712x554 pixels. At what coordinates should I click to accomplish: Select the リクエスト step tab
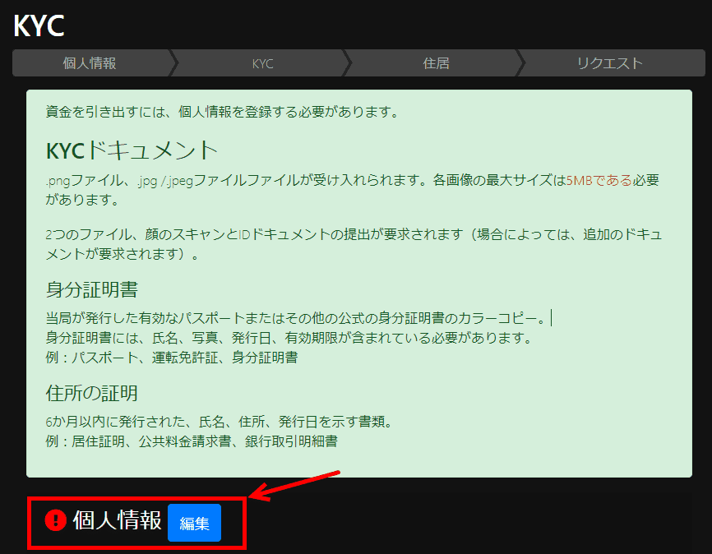[610, 63]
